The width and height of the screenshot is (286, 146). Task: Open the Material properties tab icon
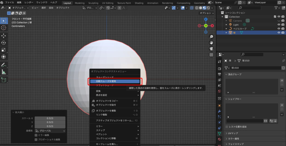219,139
